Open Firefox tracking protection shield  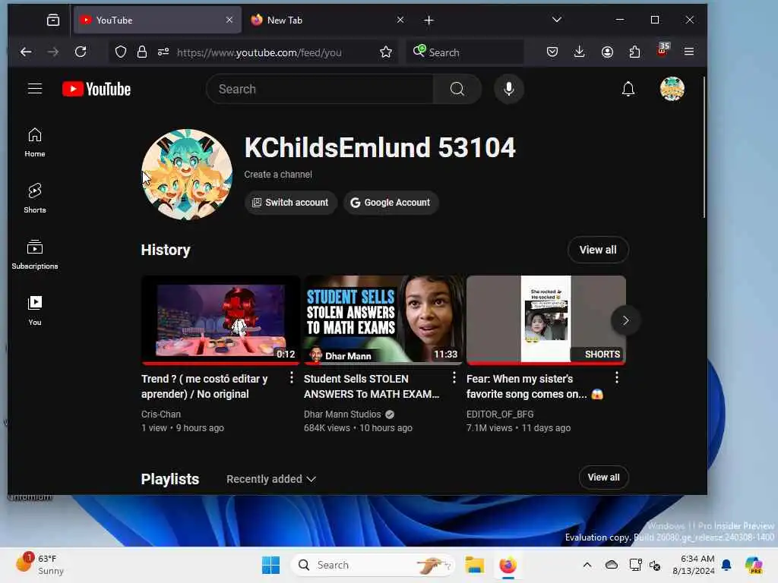[121, 52]
